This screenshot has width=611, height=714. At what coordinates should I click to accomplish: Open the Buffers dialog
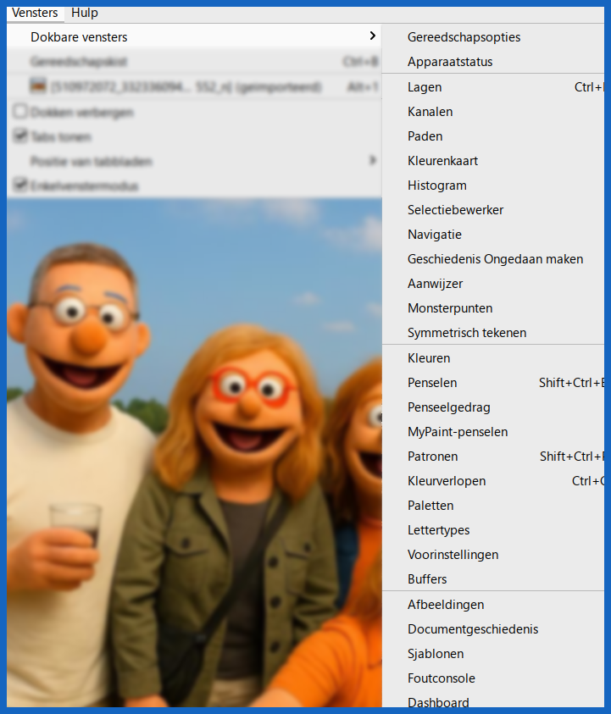493,579
